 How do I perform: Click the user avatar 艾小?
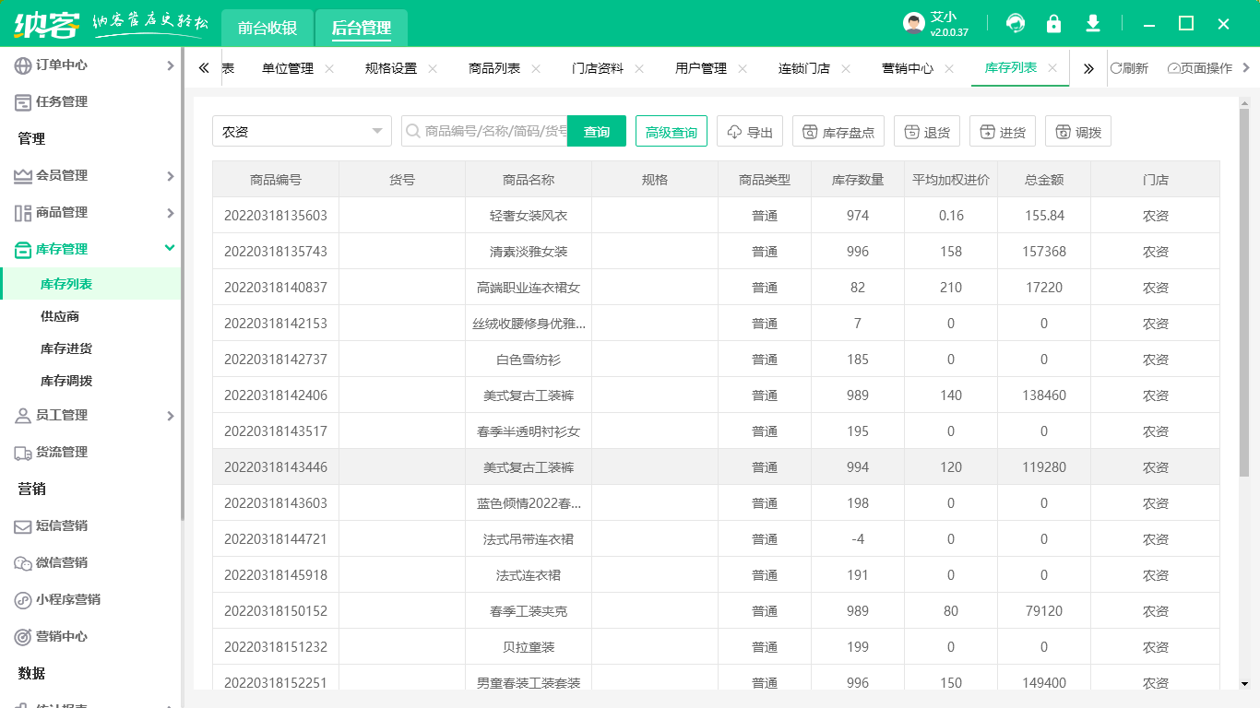pos(913,24)
